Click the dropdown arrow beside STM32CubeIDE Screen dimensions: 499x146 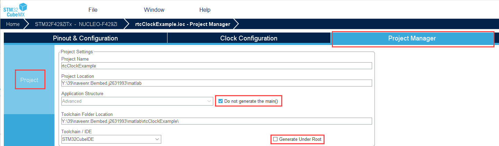157,139
